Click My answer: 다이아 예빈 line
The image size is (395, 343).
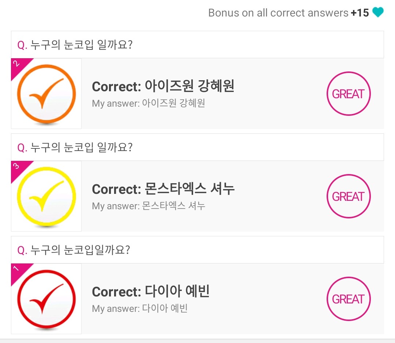[x=140, y=309]
